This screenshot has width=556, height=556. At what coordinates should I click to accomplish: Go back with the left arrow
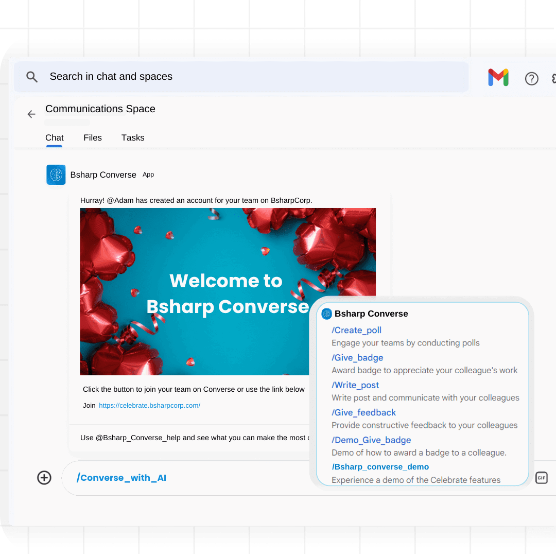click(x=31, y=114)
